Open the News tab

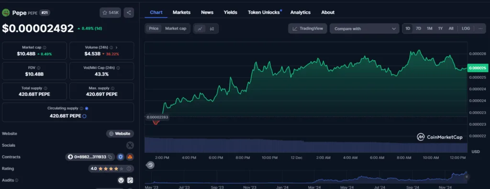pos(207,12)
